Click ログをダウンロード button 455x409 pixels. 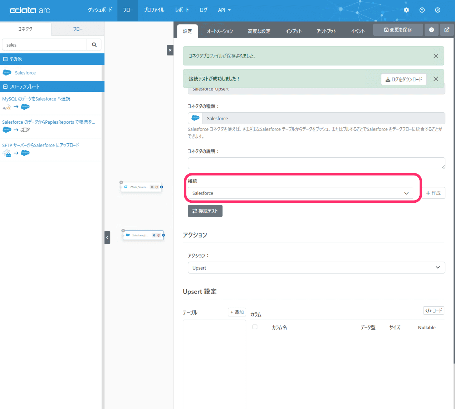[x=404, y=79]
